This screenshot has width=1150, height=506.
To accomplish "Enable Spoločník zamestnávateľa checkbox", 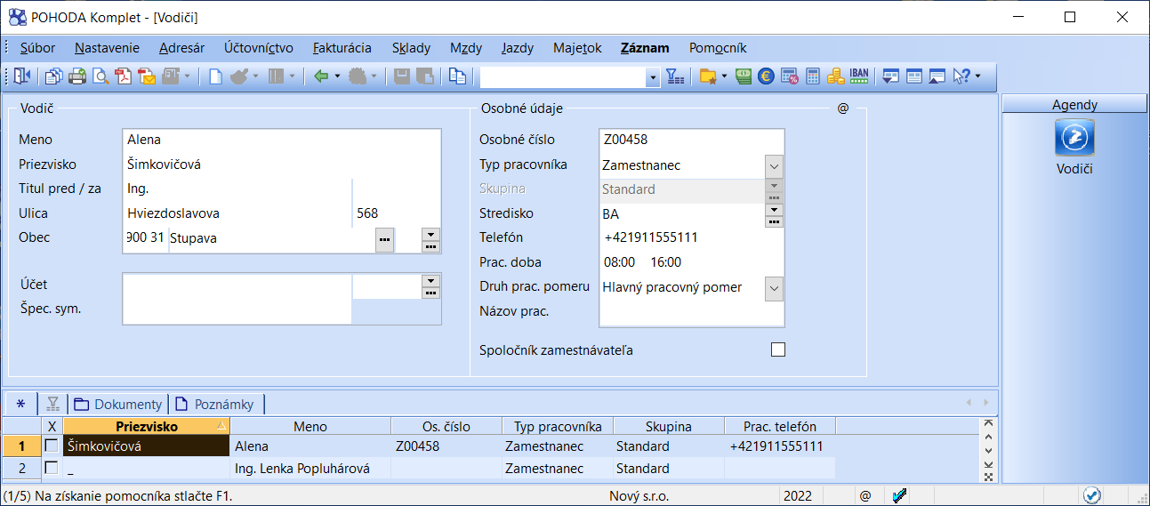I will pyautogui.click(x=778, y=349).
